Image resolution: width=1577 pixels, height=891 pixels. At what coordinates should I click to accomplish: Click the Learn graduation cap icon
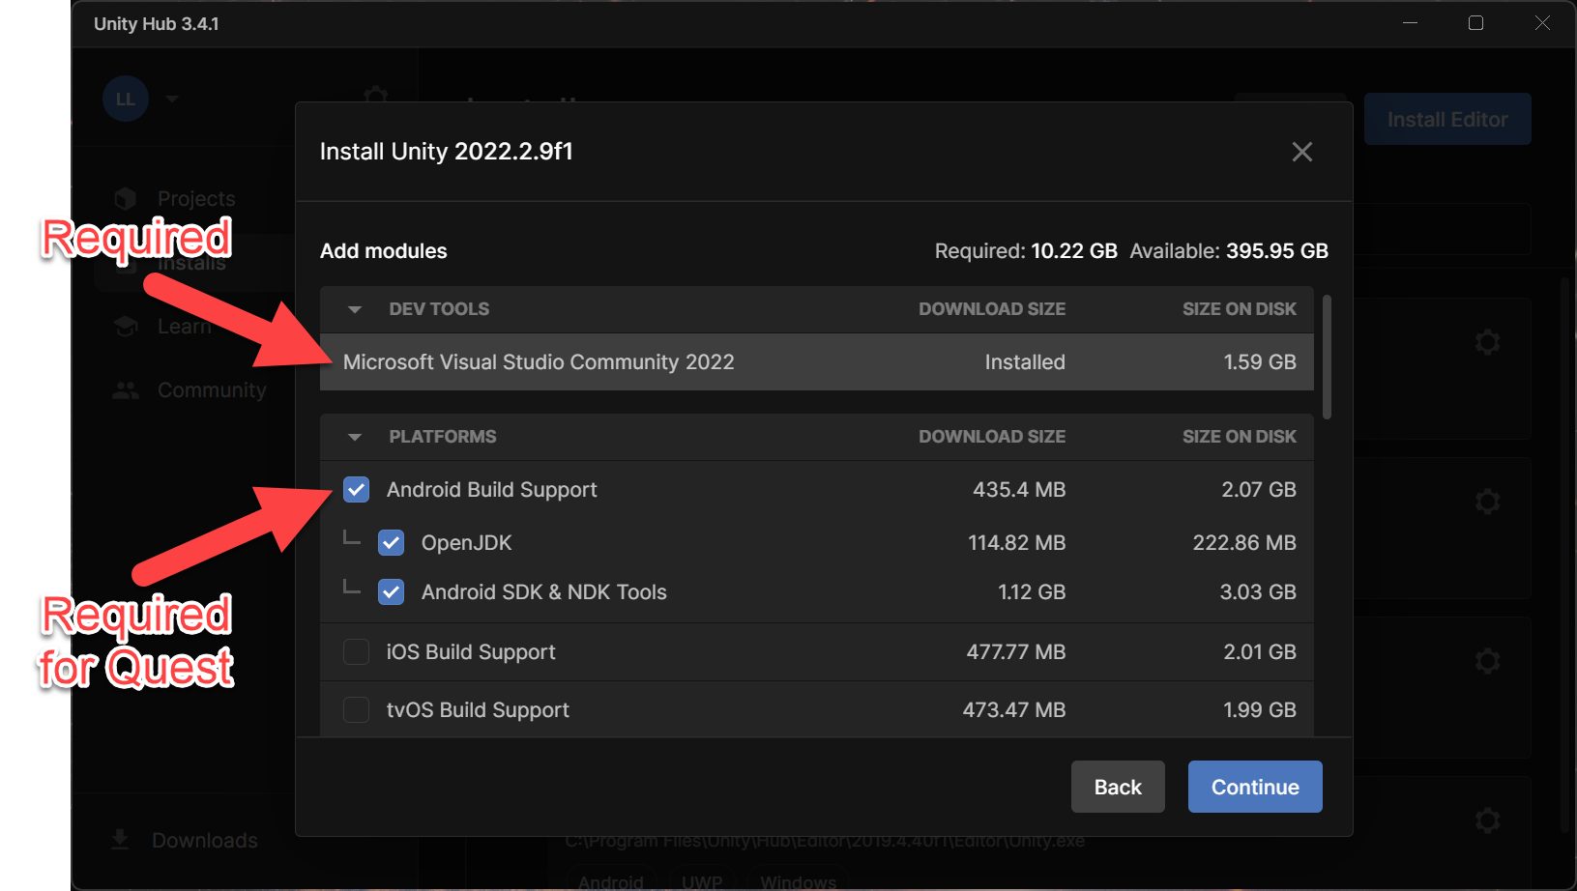(126, 327)
